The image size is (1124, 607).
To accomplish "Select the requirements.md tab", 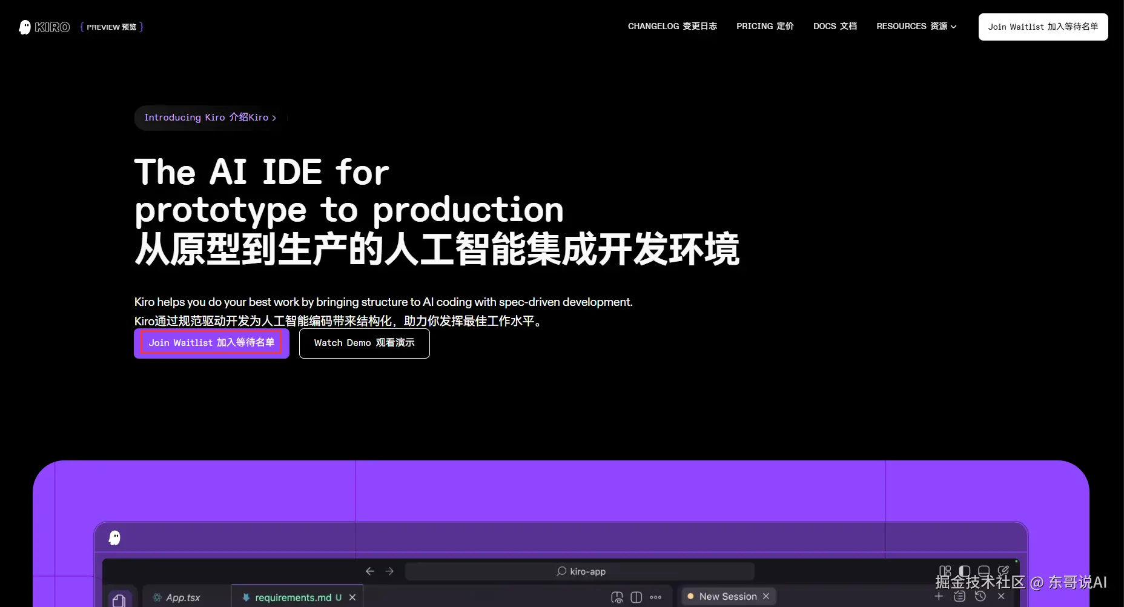I will pyautogui.click(x=298, y=597).
